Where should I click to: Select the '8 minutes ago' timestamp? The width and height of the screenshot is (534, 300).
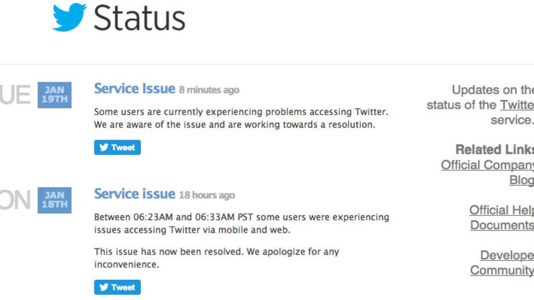(x=208, y=90)
